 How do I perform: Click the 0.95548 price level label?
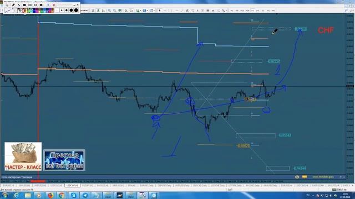(x=285, y=135)
